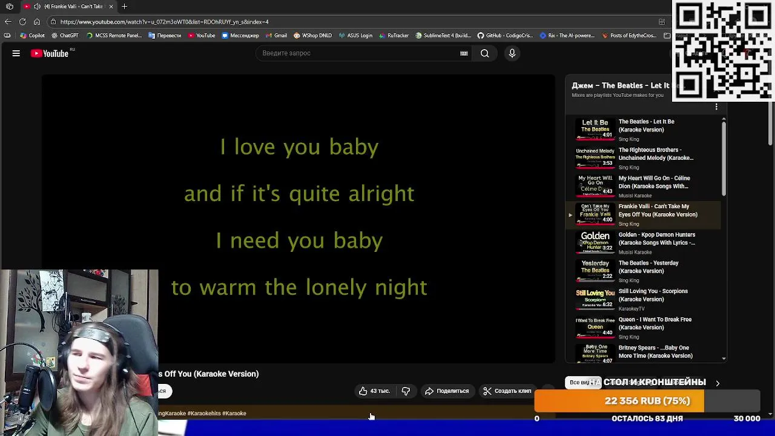Viewport: 775px width, 436px height.
Task: Start a search with the magnifier button
Action: coord(484,53)
